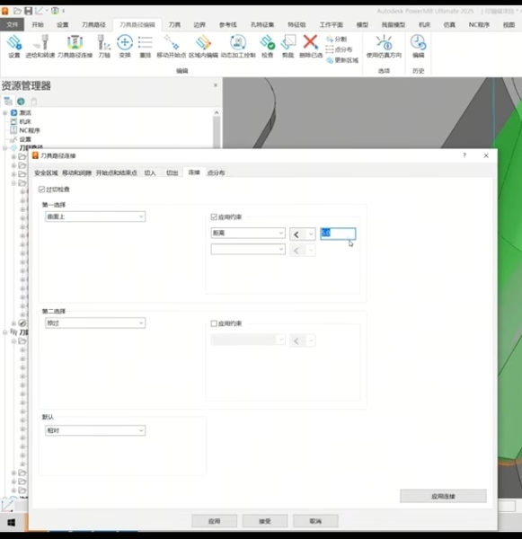522x539 pixels.
Task: Click the explorer scrollbar up arrow
Action: (x=217, y=113)
